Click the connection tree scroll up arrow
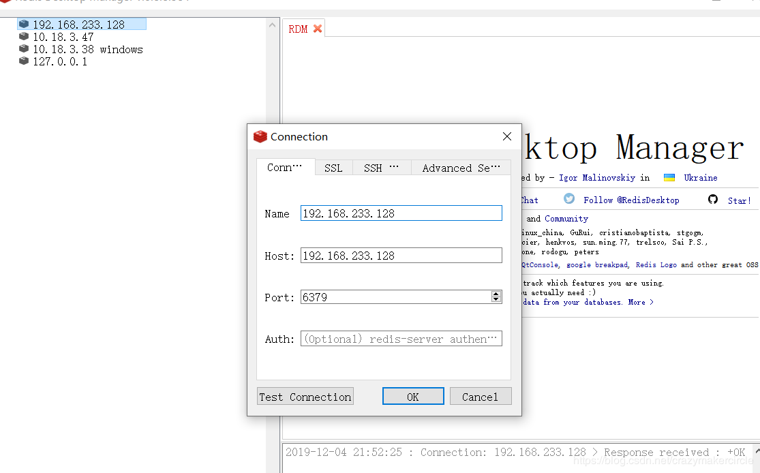Image resolution: width=760 pixels, height=473 pixels. point(272,25)
